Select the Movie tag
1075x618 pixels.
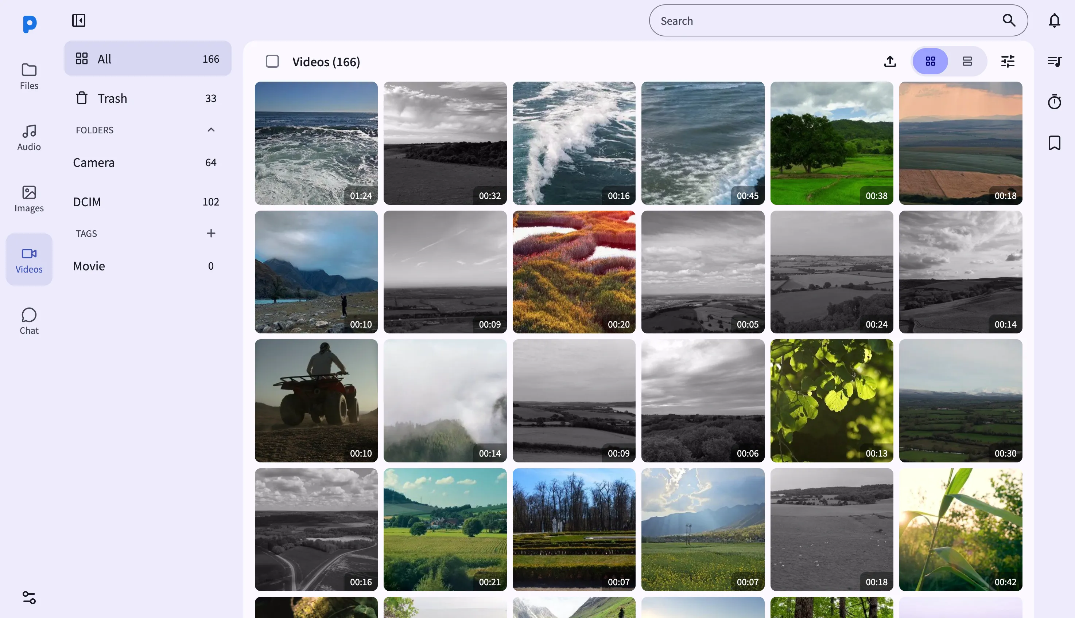click(x=147, y=266)
